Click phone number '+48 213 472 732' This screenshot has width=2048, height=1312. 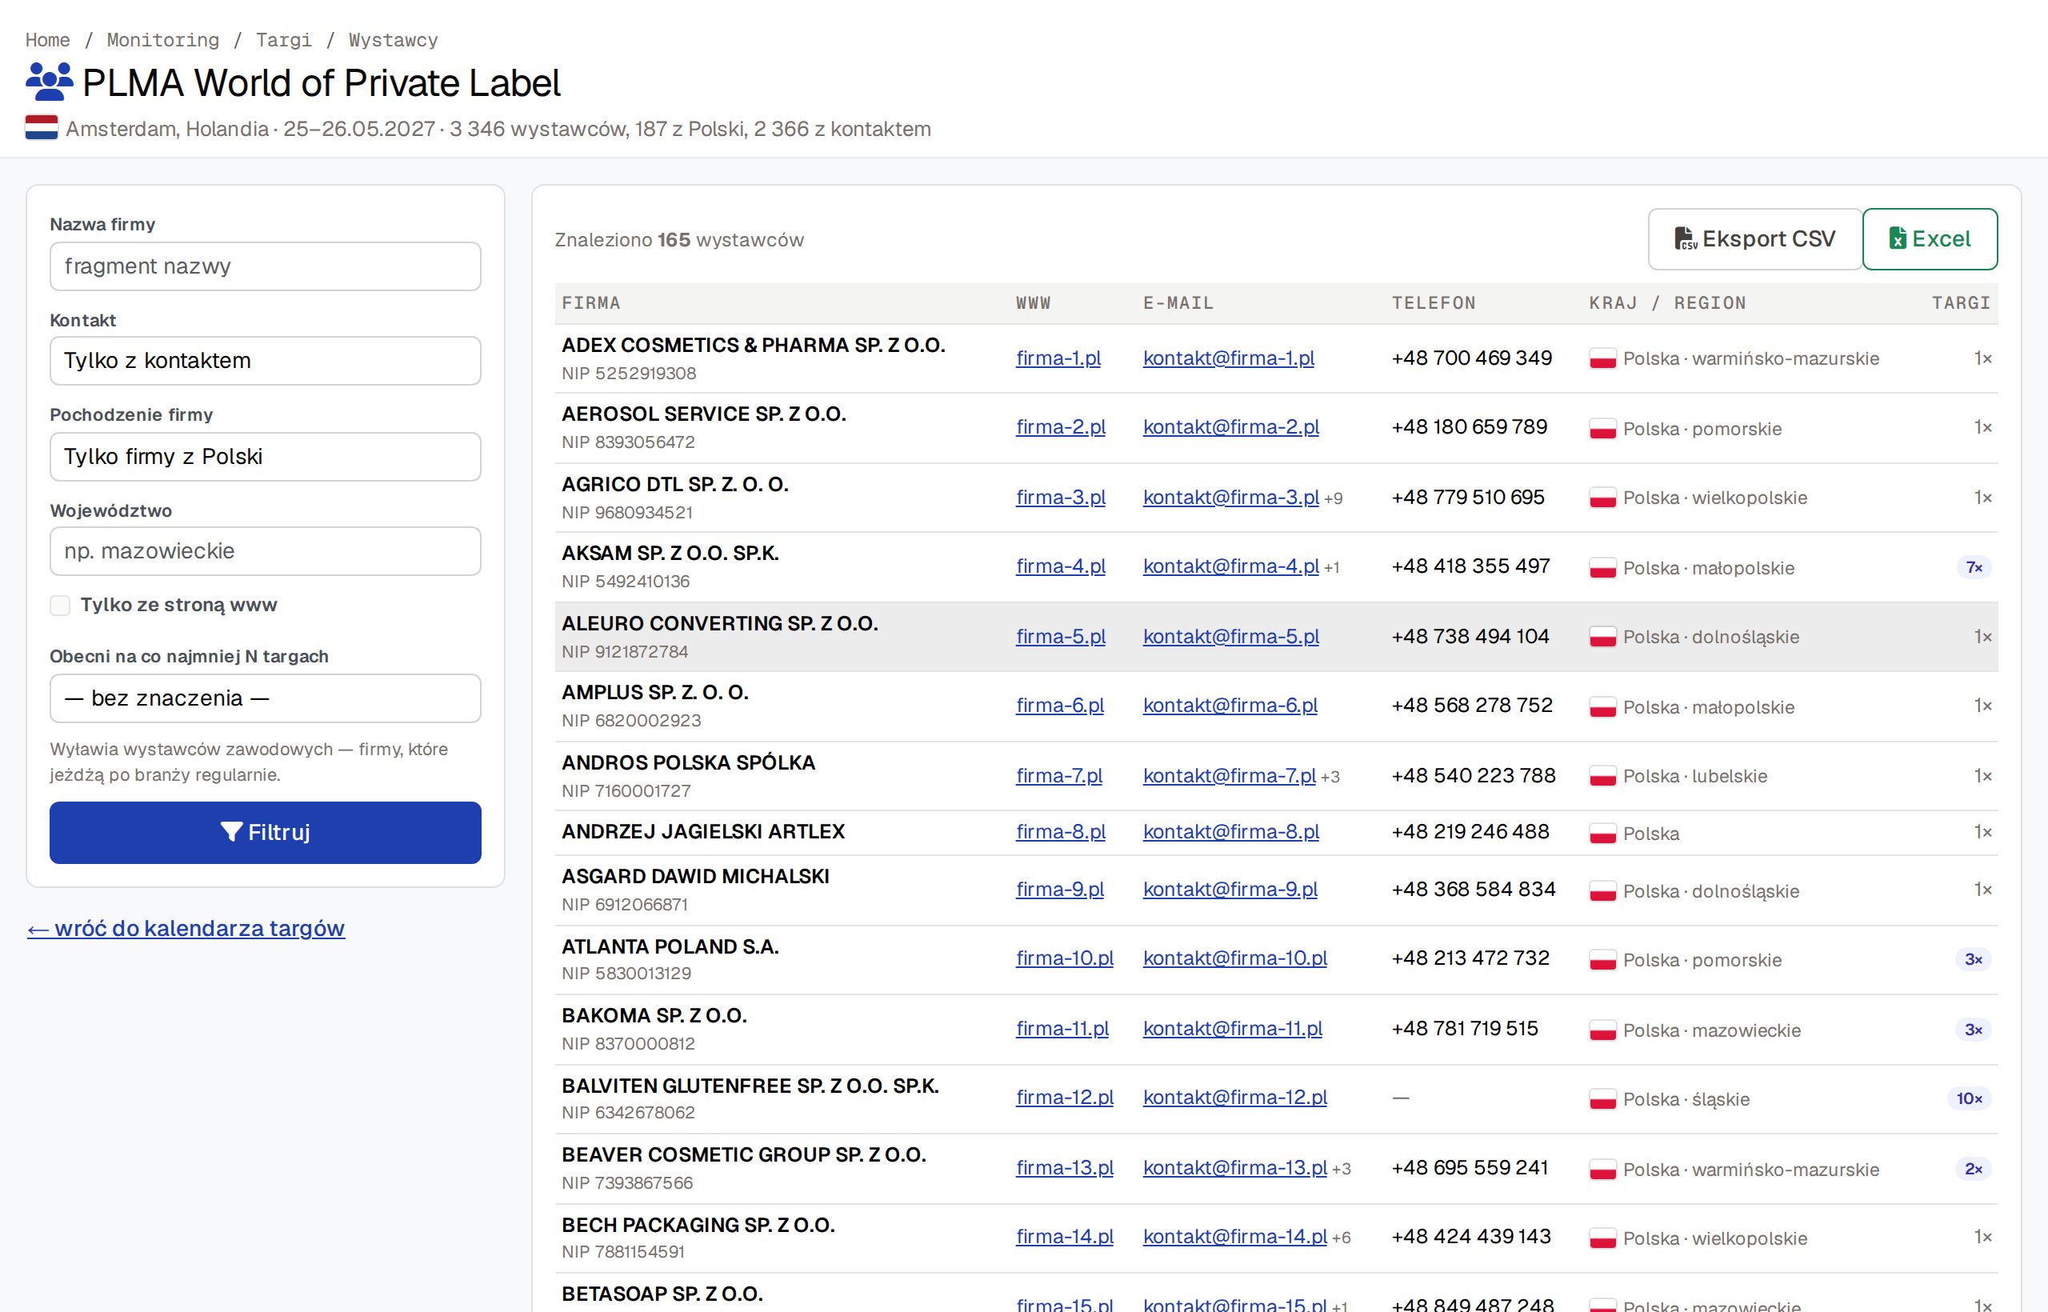1470,958
